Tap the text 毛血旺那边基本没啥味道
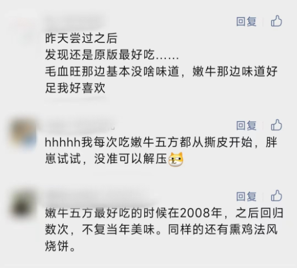This screenshot has width=297, height=268. point(112,71)
